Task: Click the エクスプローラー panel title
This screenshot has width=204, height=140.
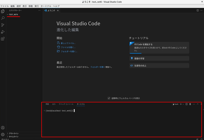Action: point(15,10)
